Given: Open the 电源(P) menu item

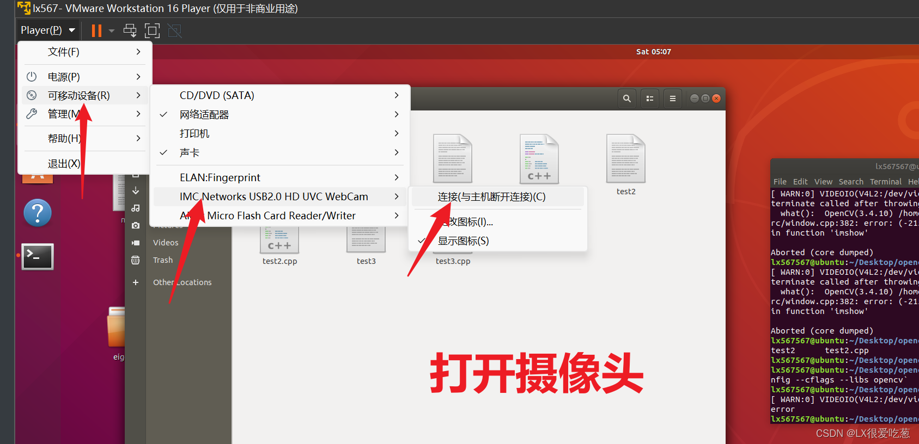Looking at the screenshot, I should tap(85, 77).
